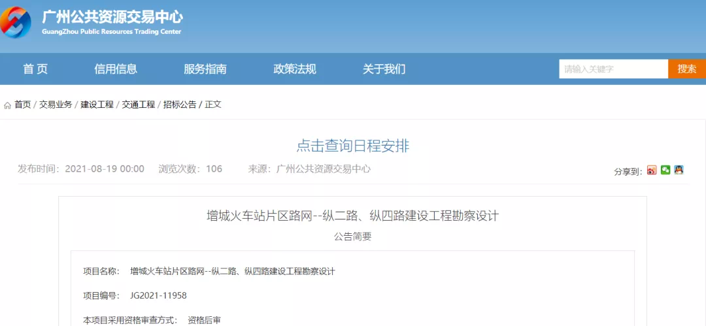Click the 公告简要 subtitle
This screenshot has height=326, width=706.
point(352,236)
